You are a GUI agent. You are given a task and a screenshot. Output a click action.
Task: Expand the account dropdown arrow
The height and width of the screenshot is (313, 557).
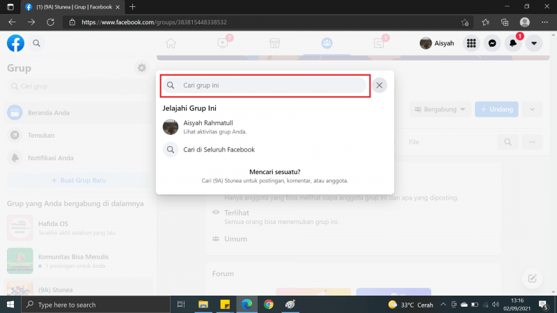tap(534, 43)
